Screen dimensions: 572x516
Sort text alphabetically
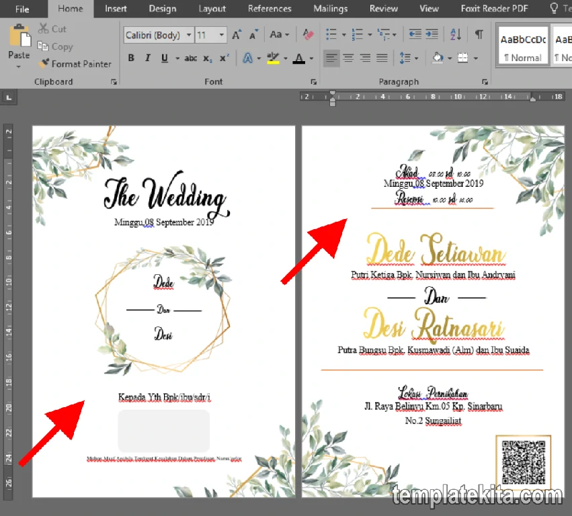456,34
